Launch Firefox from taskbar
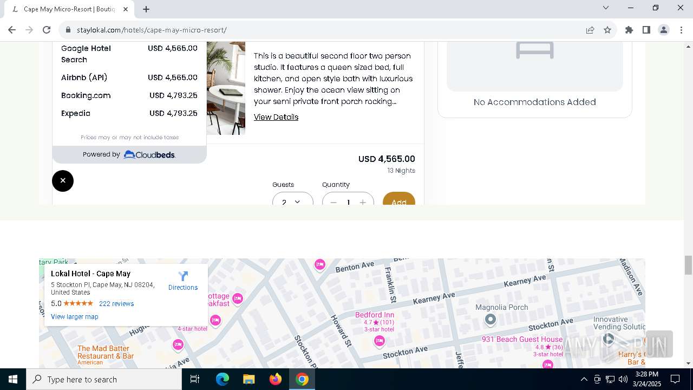Viewport: 693px width, 390px height. click(276, 379)
